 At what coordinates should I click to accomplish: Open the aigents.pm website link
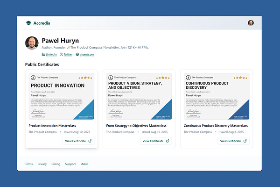[87, 54]
